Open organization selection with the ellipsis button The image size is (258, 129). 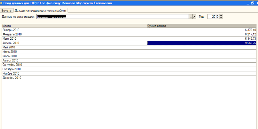point(190,17)
